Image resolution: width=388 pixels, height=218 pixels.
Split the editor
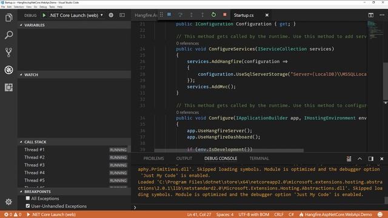[370, 15]
